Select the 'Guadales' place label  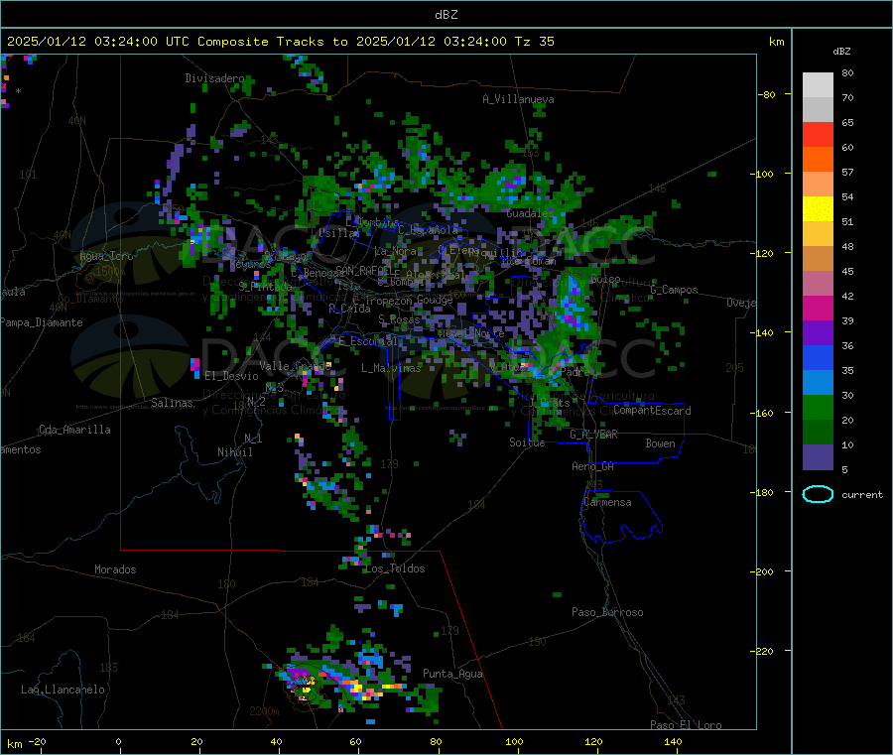pyautogui.click(x=530, y=213)
